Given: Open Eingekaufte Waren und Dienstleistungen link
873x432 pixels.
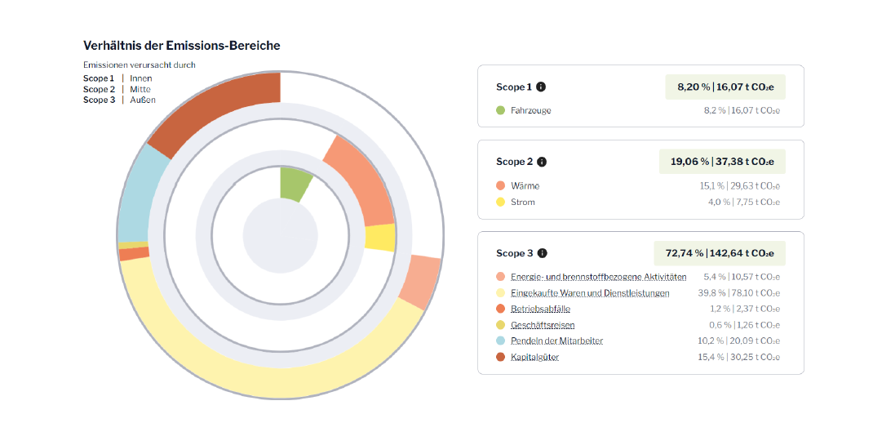Looking at the screenshot, I should tap(590, 293).
